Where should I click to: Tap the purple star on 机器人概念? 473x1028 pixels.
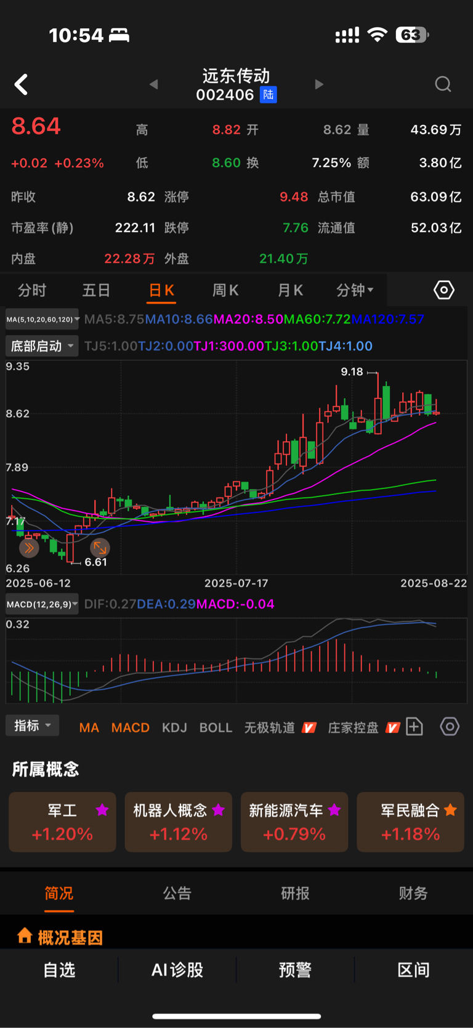218,810
